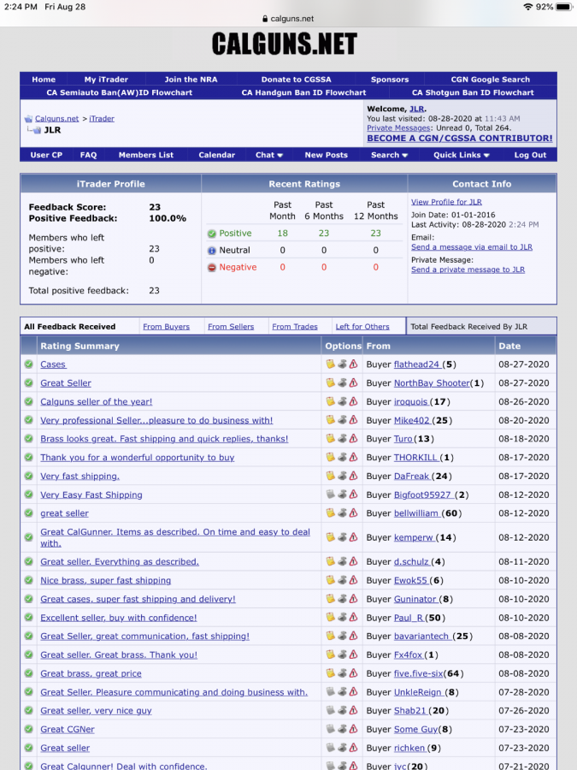Log Out of the forum
Screen dimensions: 577x770
(x=530, y=155)
